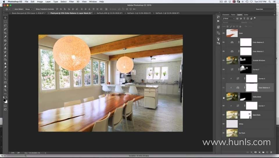Select the Horizontal Type tool
Screen dimensions: 279x158
[x=5, y=75]
